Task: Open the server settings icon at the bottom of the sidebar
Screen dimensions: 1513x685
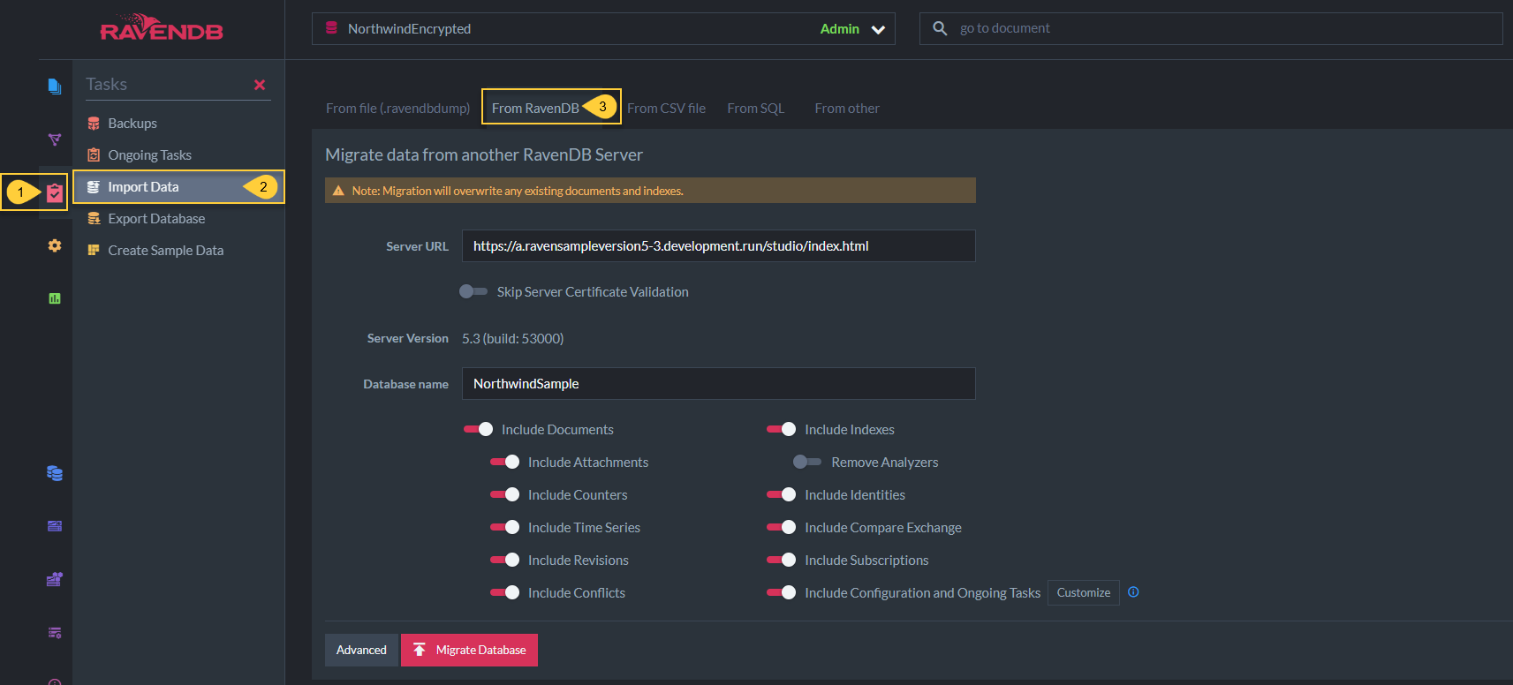Action: 55,632
